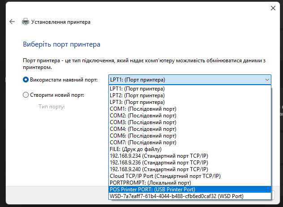
Task: Select COM3 serial port option
Action: pyautogui.click(x=143, y=122)
